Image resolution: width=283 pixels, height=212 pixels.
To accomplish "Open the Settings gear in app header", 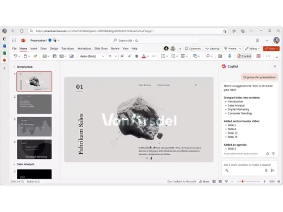I will click(x=258, y=40).
